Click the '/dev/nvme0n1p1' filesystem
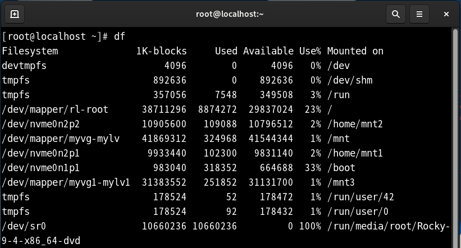This screenshot has height=248, width=461. coord(41,168)
